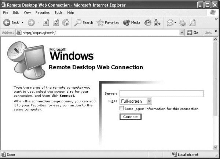Open the Tools menu

coord(59,13)
